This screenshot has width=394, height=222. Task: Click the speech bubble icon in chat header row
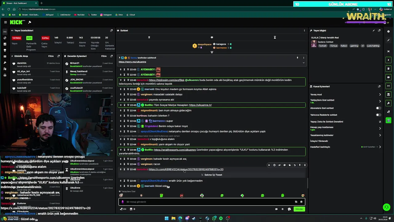(212, 37)
